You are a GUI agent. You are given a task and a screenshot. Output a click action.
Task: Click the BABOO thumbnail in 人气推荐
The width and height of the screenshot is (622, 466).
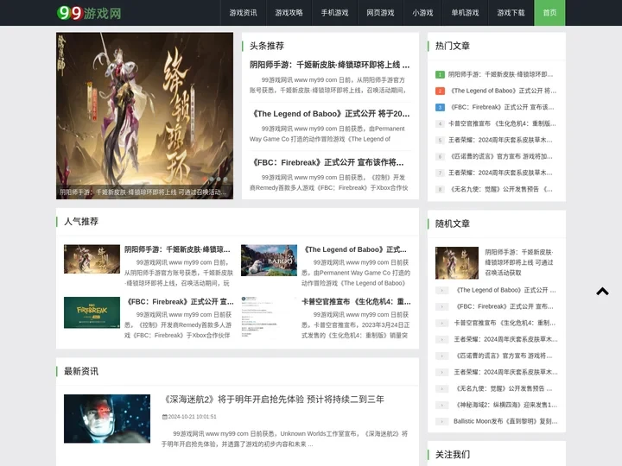269,260
